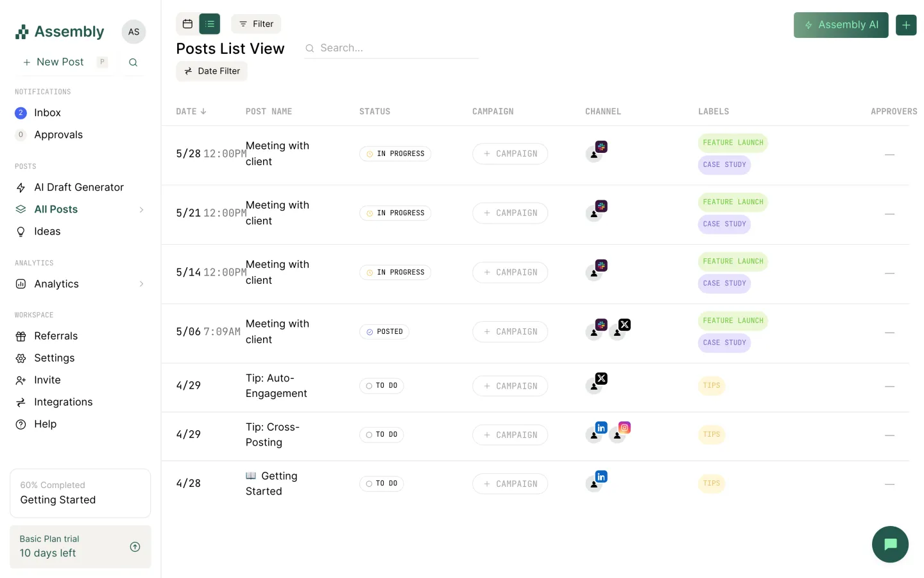Open the Getting Started progress card

click(80, 493)
